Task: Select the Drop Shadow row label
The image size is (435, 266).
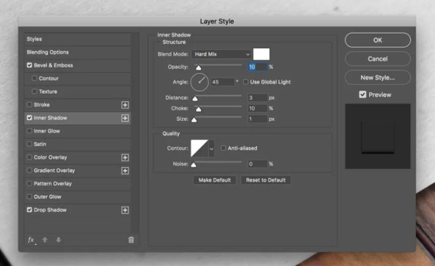Action: pyautogui.click(x=50, y=210)
